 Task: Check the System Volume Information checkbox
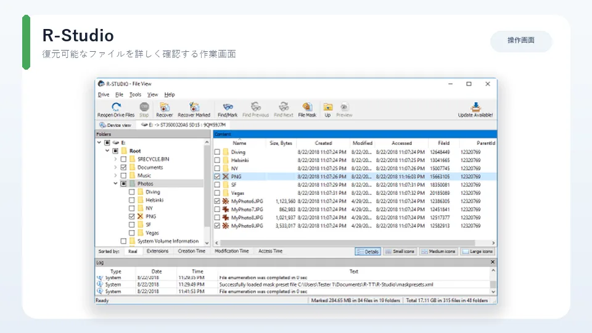pos(123,241)
